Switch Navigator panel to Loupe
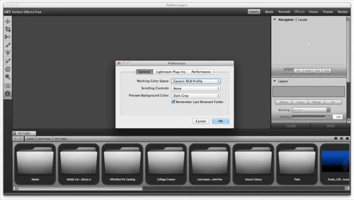Viewport: 354px width, 200px height. pyautogui.click(x=303, y=20)
